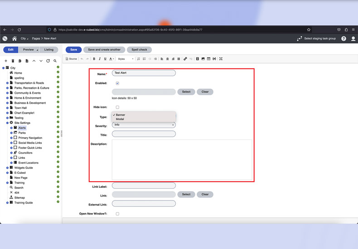Maximize the editor with the fullscreen icon
Viewport: 358px width, 249px height.
(x=221, y=59)
